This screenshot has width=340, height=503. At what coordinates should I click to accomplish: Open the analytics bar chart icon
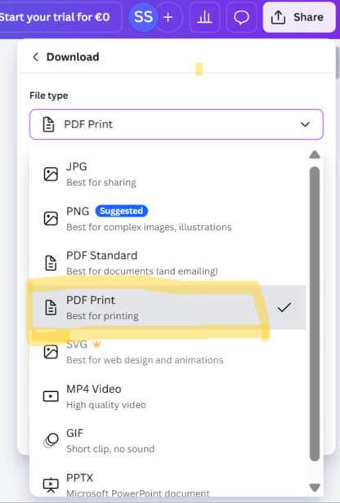204,17
